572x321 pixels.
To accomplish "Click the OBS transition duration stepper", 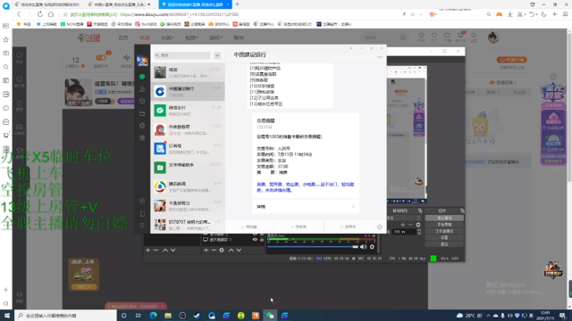I will pyautogui.click(x=419, y=232).
